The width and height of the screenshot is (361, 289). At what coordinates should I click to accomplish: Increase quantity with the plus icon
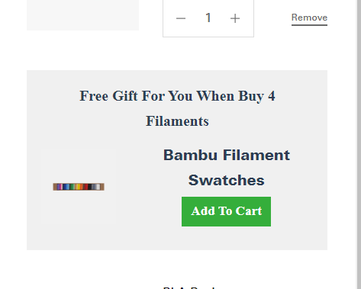tap(235, 18)
